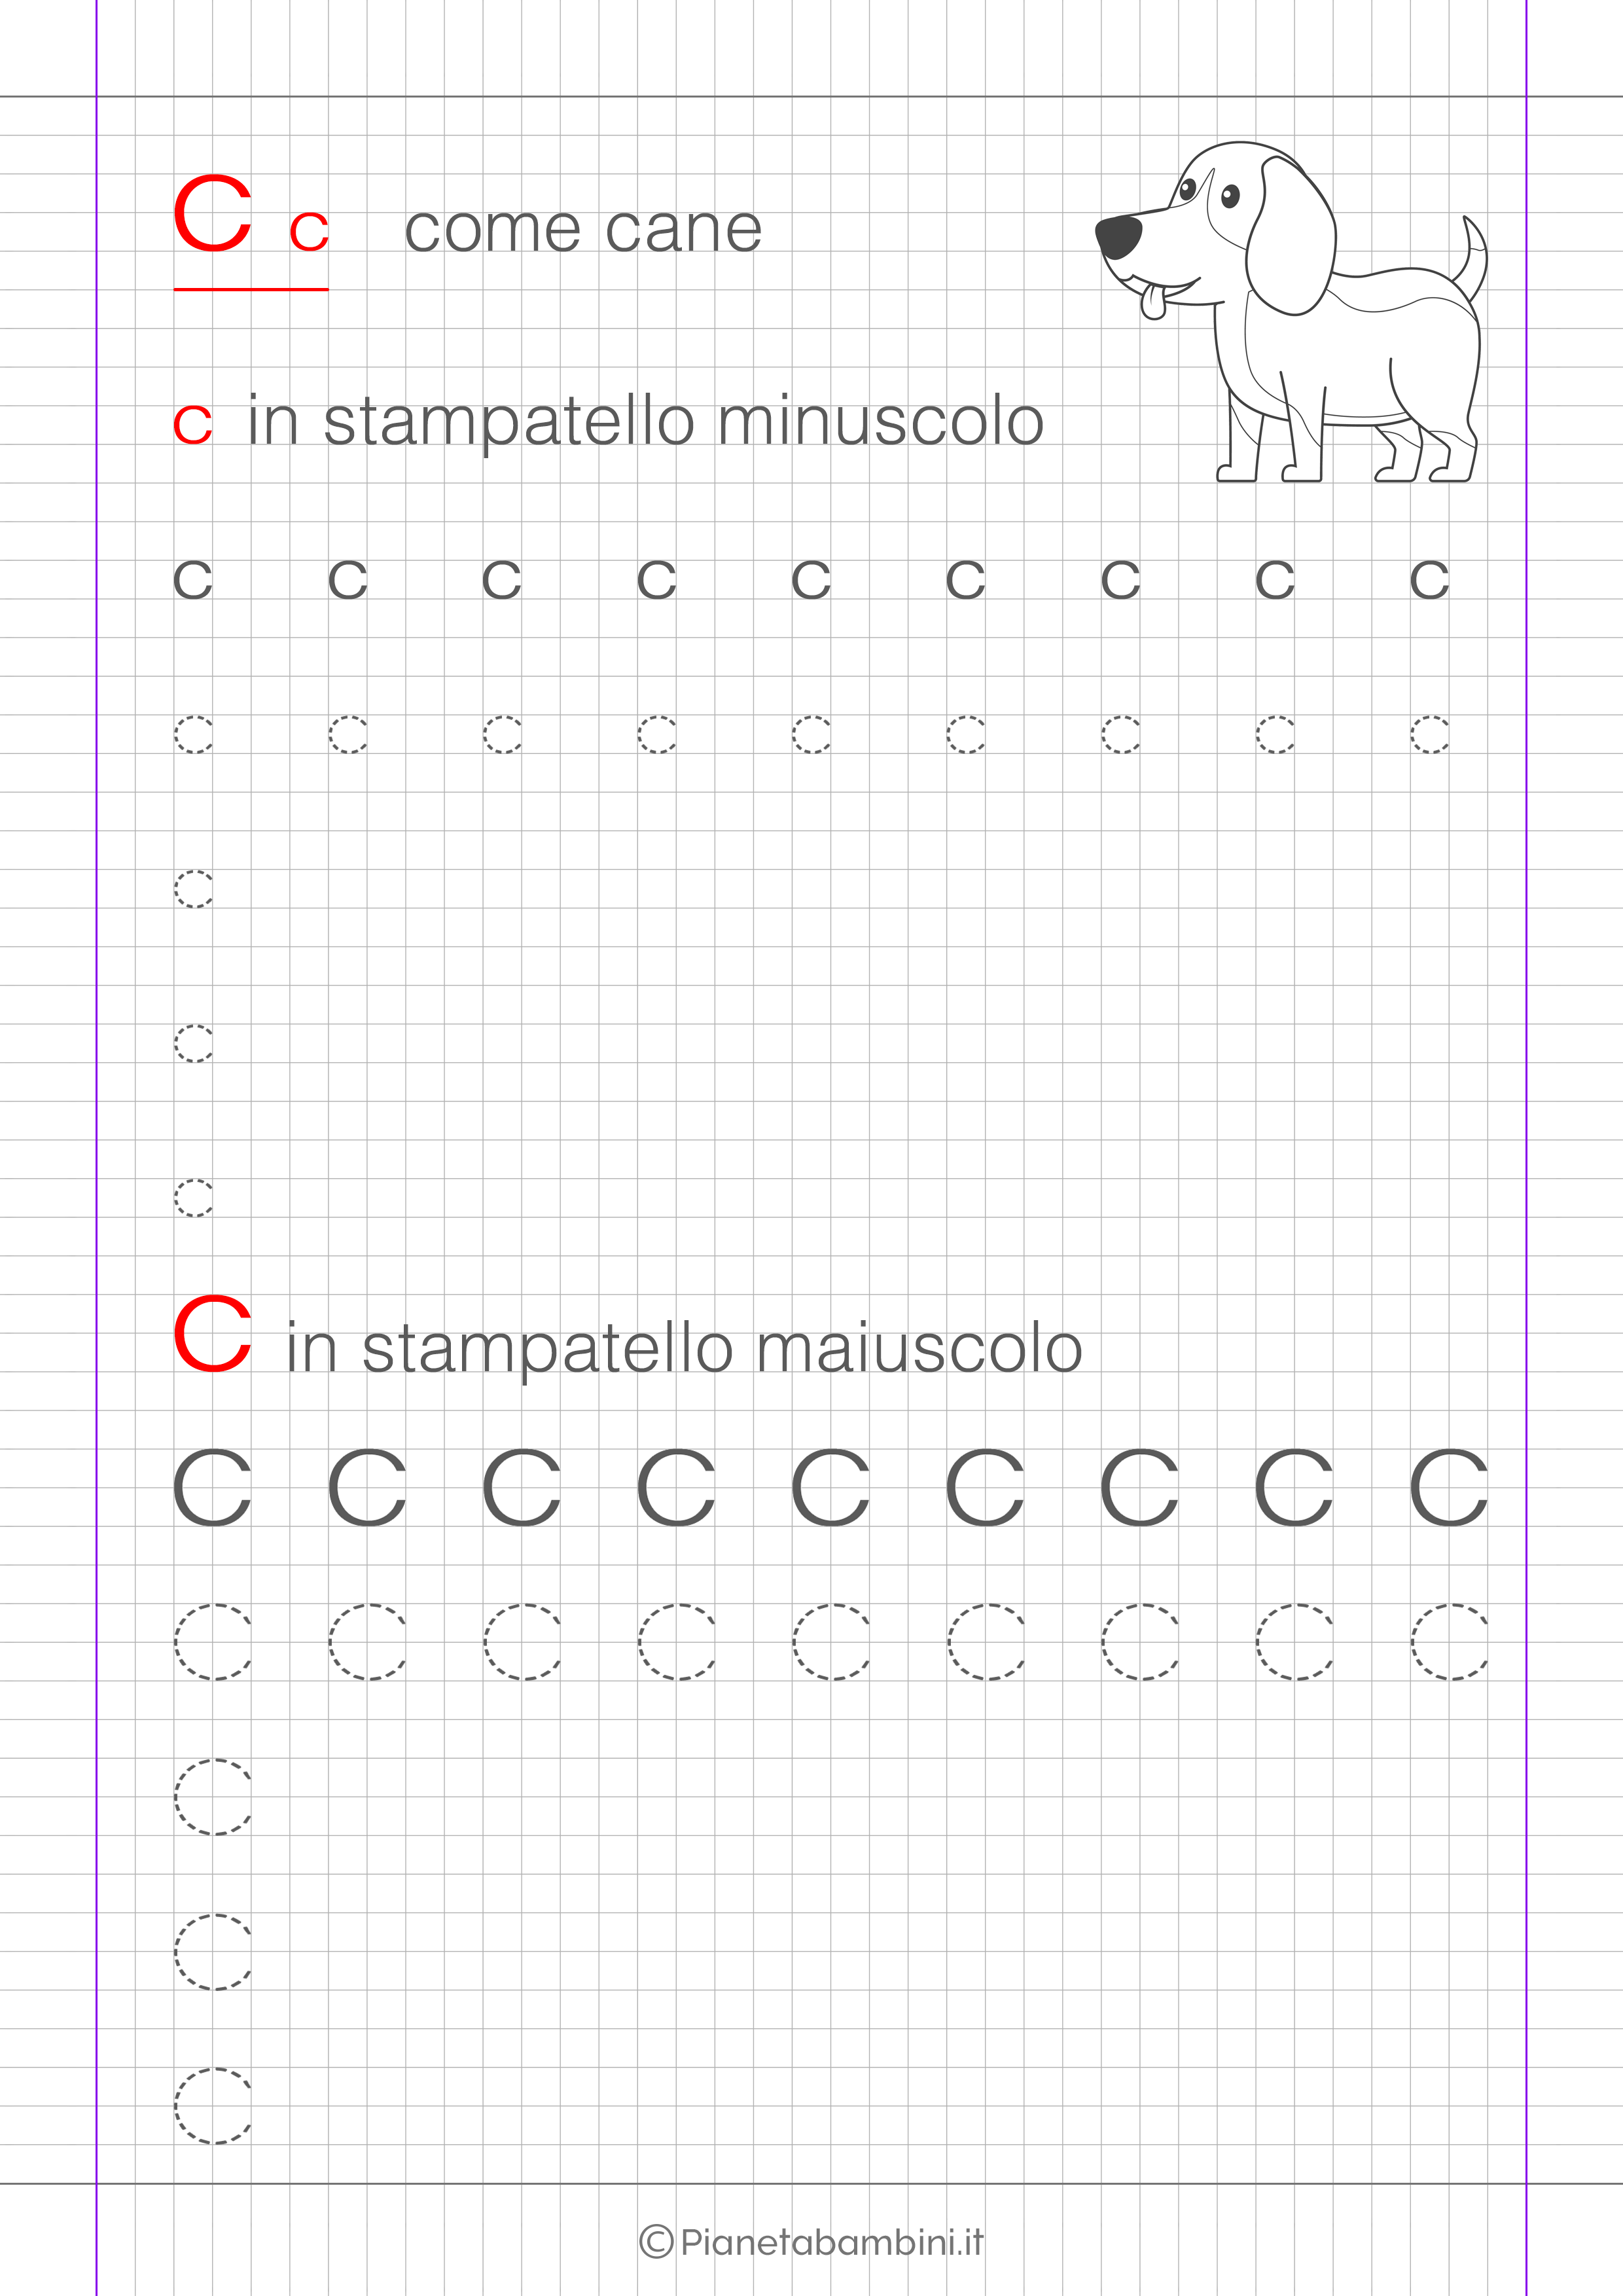Image resolution: width=1623 pixels, height=2296 pixels.
Task: Click the small red c beside the title capital
Action: point(308,232)
